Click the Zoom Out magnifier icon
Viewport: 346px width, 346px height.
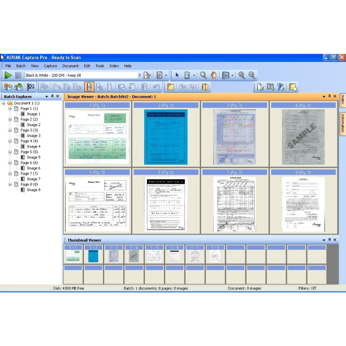point(251,75)
